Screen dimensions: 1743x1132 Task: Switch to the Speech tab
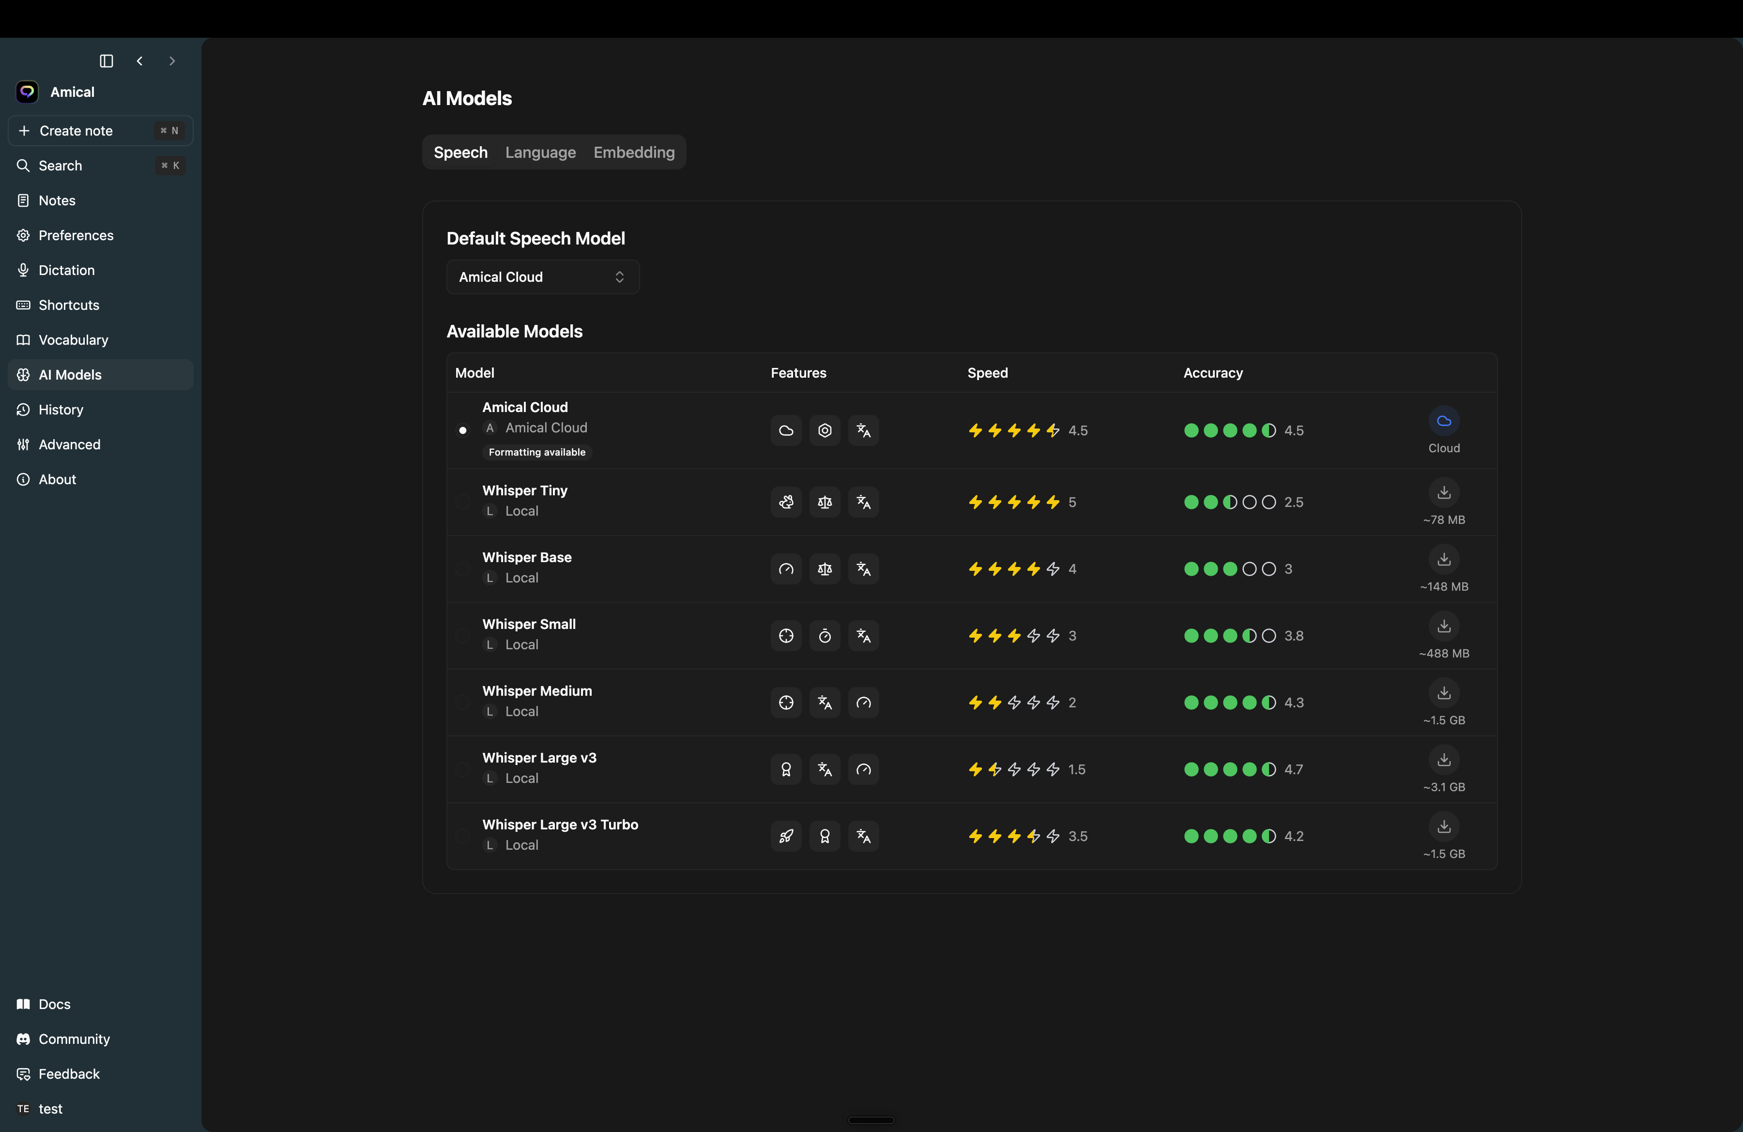(x=460, y=153)
